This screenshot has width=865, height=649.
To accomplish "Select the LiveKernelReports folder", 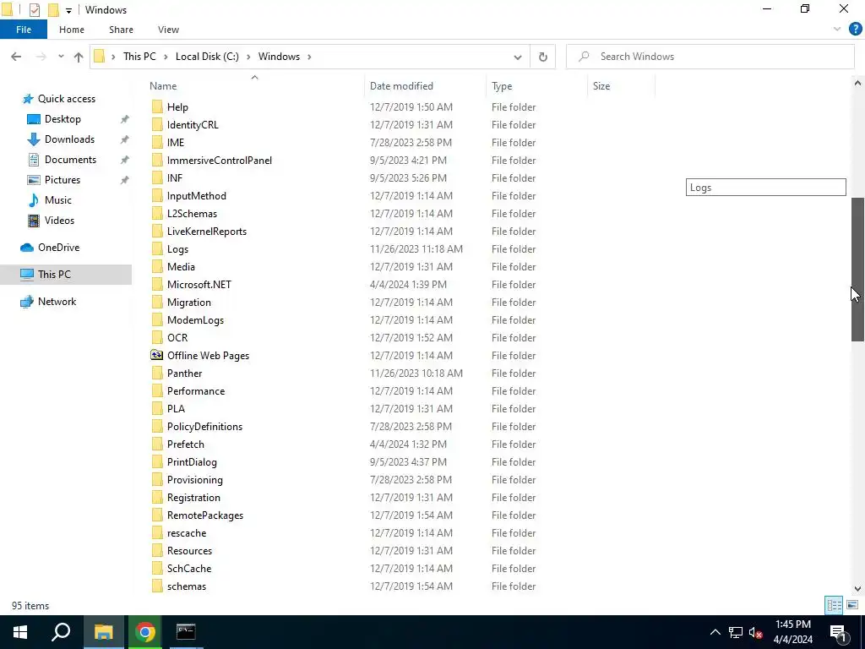I will [207, 232].
